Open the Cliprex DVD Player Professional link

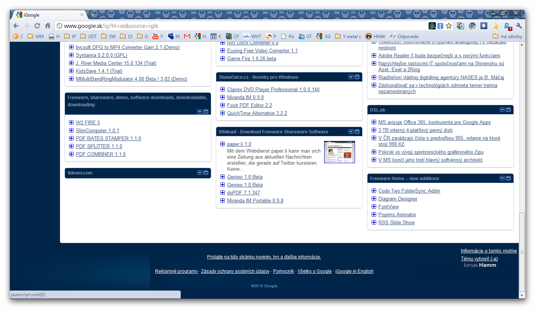tap(273, 89)
